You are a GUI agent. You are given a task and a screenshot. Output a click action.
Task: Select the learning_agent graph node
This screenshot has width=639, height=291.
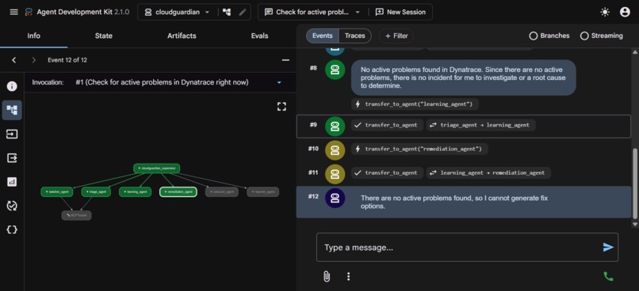click(x=136, y=191)
